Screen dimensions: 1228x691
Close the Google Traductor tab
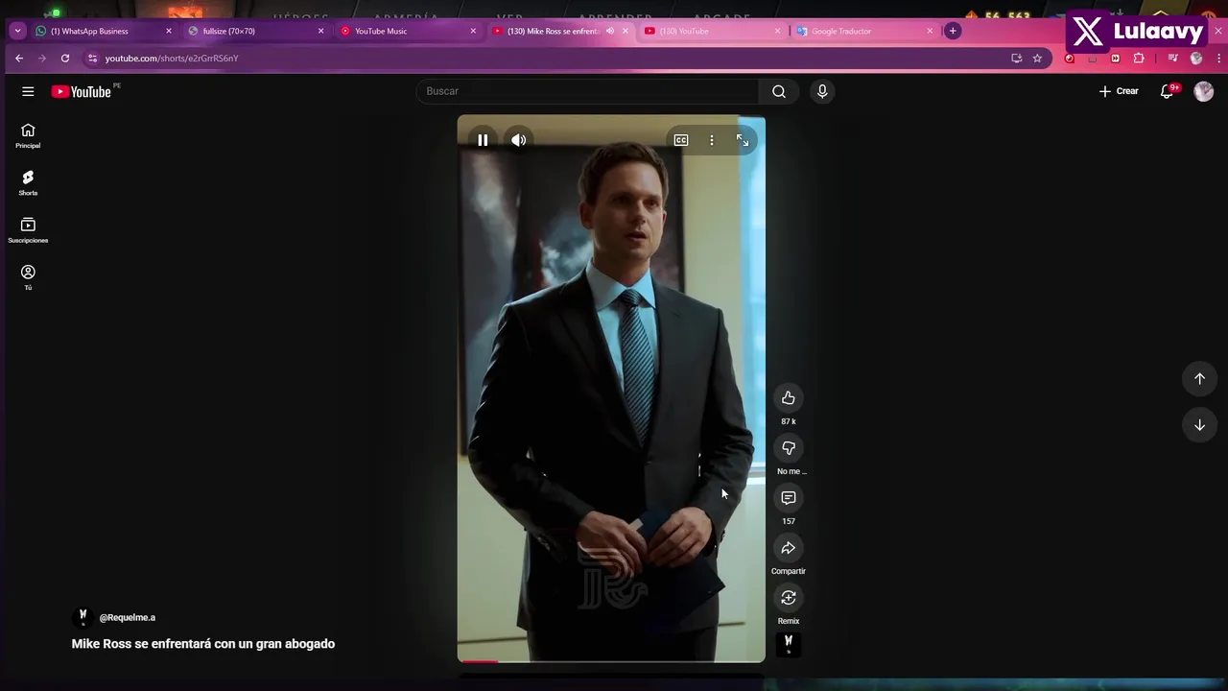coord(930,31)
